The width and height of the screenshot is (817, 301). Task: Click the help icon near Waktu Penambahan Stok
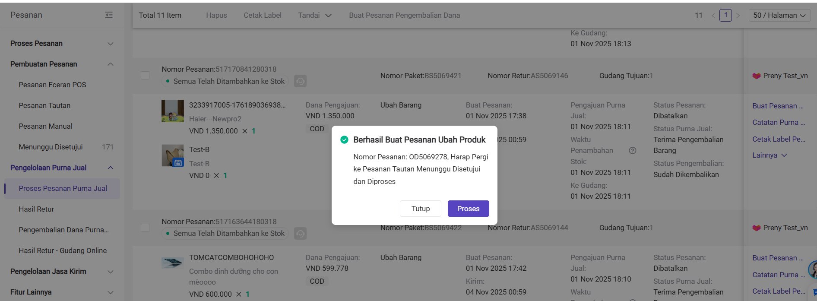(633, 151)
